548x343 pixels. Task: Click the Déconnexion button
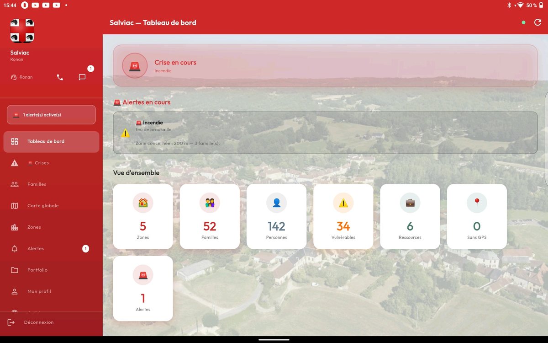[51, 322]
